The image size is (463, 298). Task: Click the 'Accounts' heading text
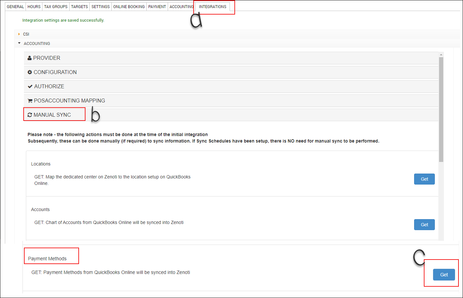coord(40,209)
